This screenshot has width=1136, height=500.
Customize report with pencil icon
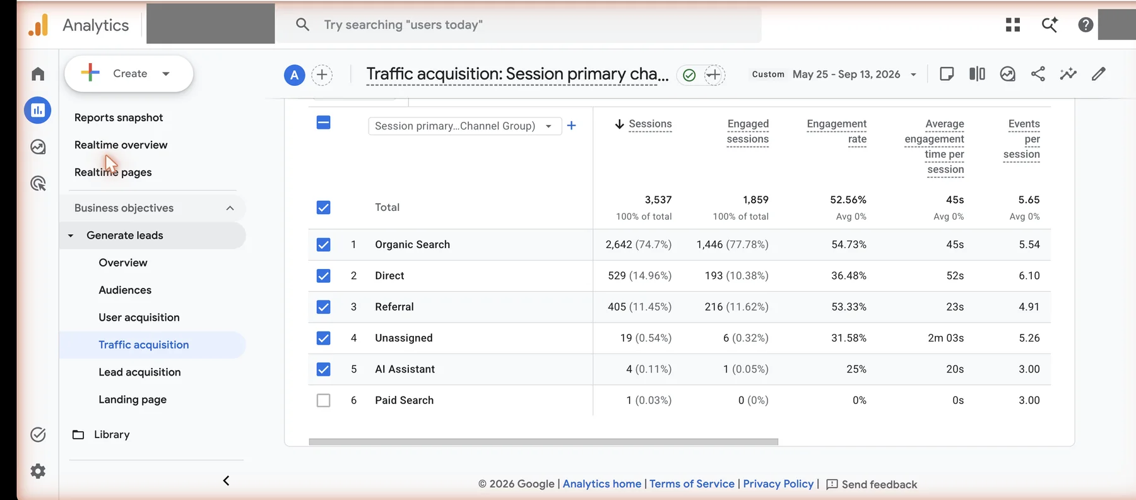(x=1099, y=74)
